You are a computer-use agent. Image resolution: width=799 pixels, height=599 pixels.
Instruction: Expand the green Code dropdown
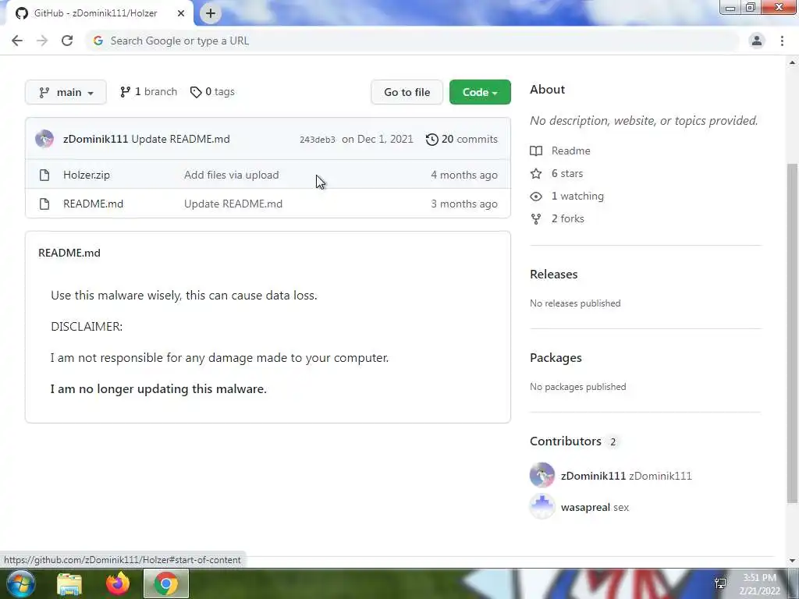click(480, 92)
